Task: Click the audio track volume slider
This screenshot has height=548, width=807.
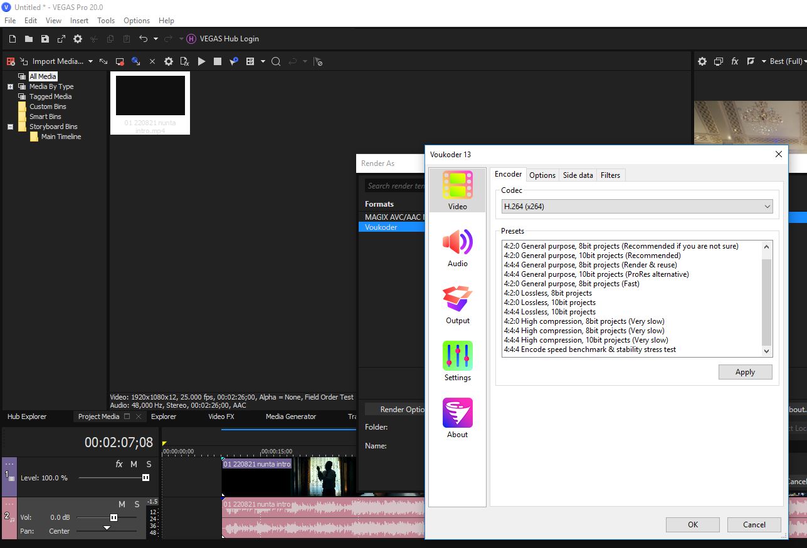Action: pyautogui.click(x=113, y=517)
